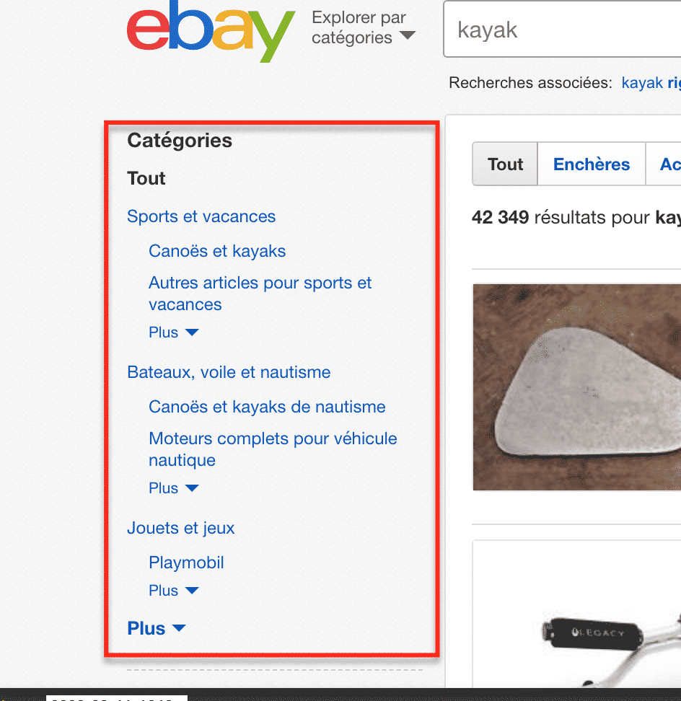Image resolution: width=681 pixels, height=701 pixels.
Task: Click the kayak search input field
Action: click(x=563, y=30)
